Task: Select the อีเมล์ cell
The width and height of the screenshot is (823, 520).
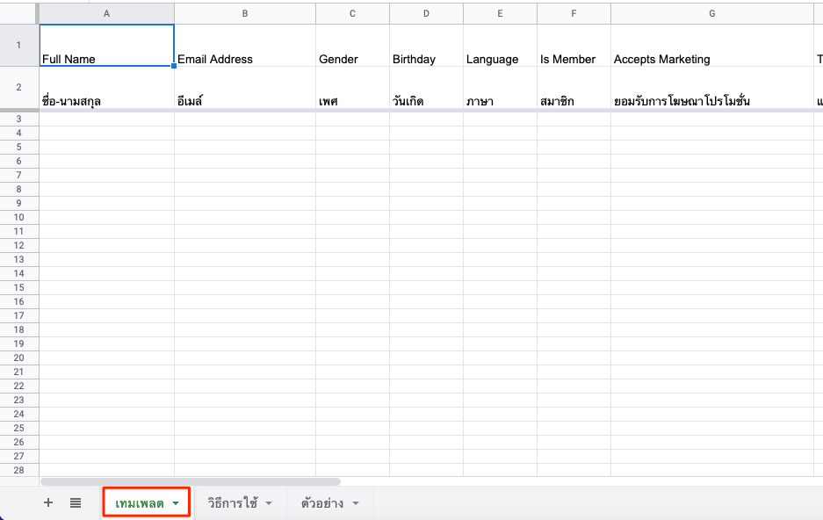Action: coord(245,88)
